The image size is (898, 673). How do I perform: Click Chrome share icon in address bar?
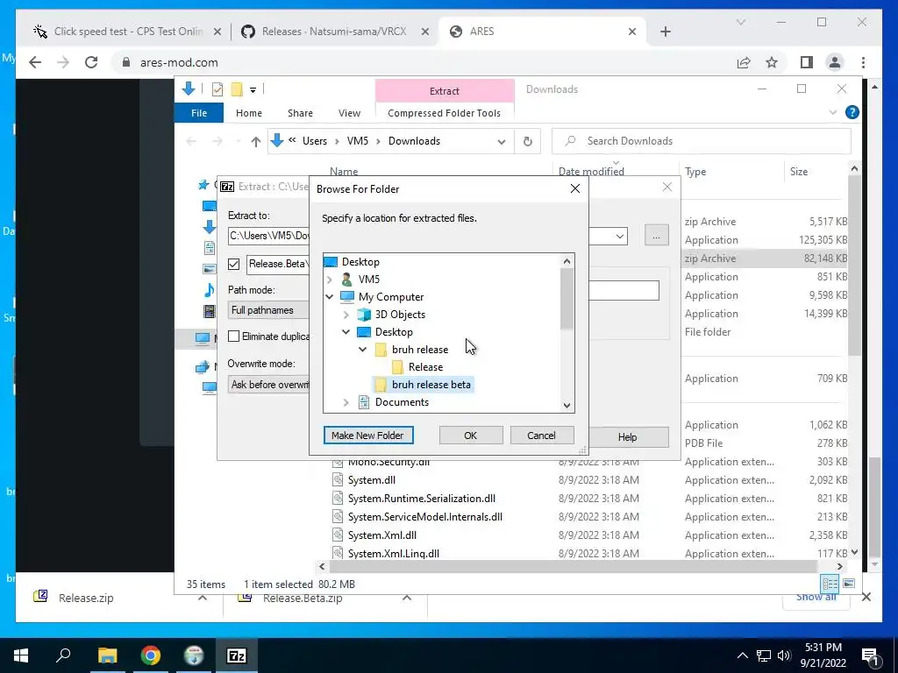tap(744, 62)
